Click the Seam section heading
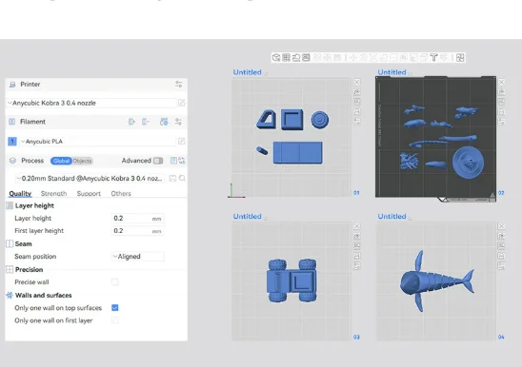 click(x=23, y=244)
